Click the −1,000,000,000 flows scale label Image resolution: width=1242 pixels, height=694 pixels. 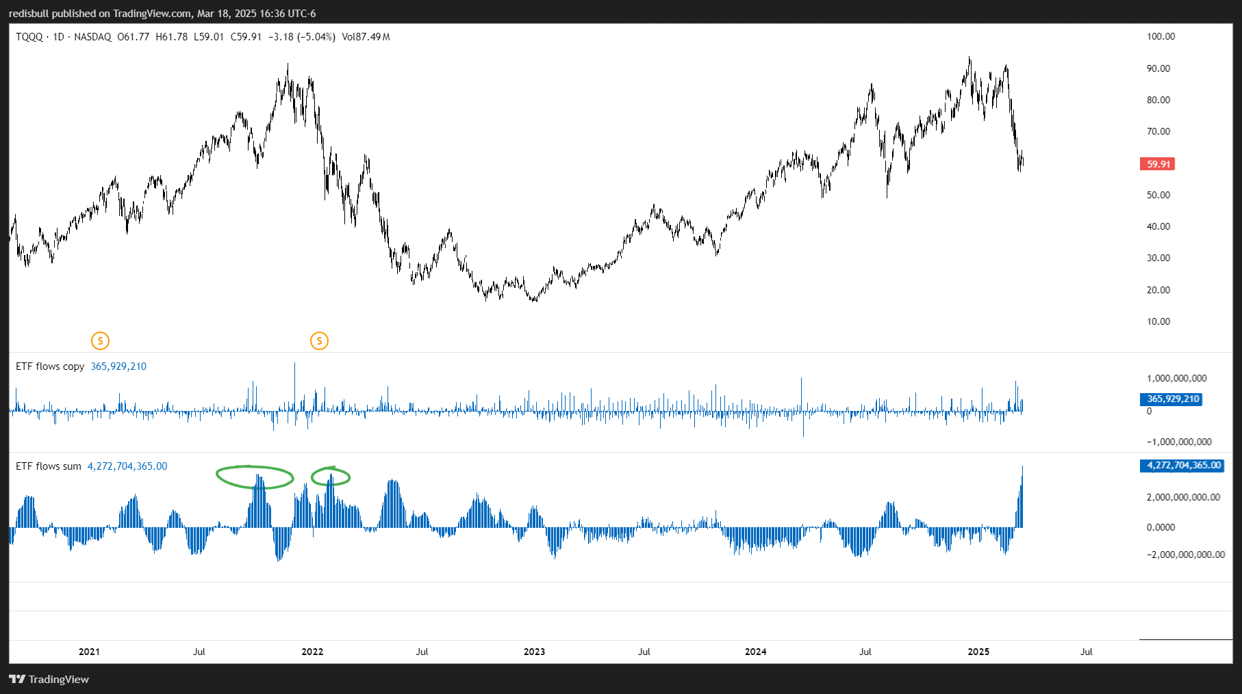coord(1179,442)
